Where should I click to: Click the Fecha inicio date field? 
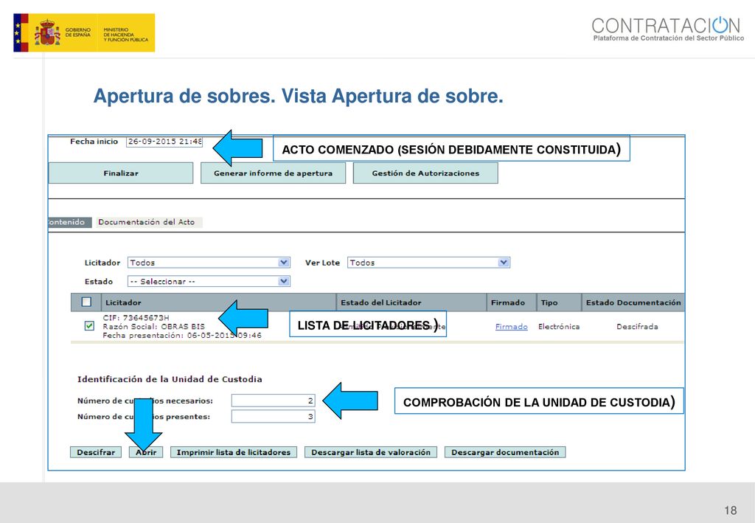point(164,142)
